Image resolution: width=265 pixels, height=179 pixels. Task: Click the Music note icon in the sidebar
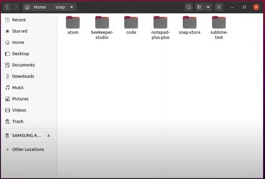click(x=7, y=88)
